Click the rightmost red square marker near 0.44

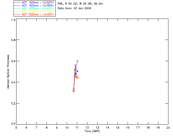point(78,78)
